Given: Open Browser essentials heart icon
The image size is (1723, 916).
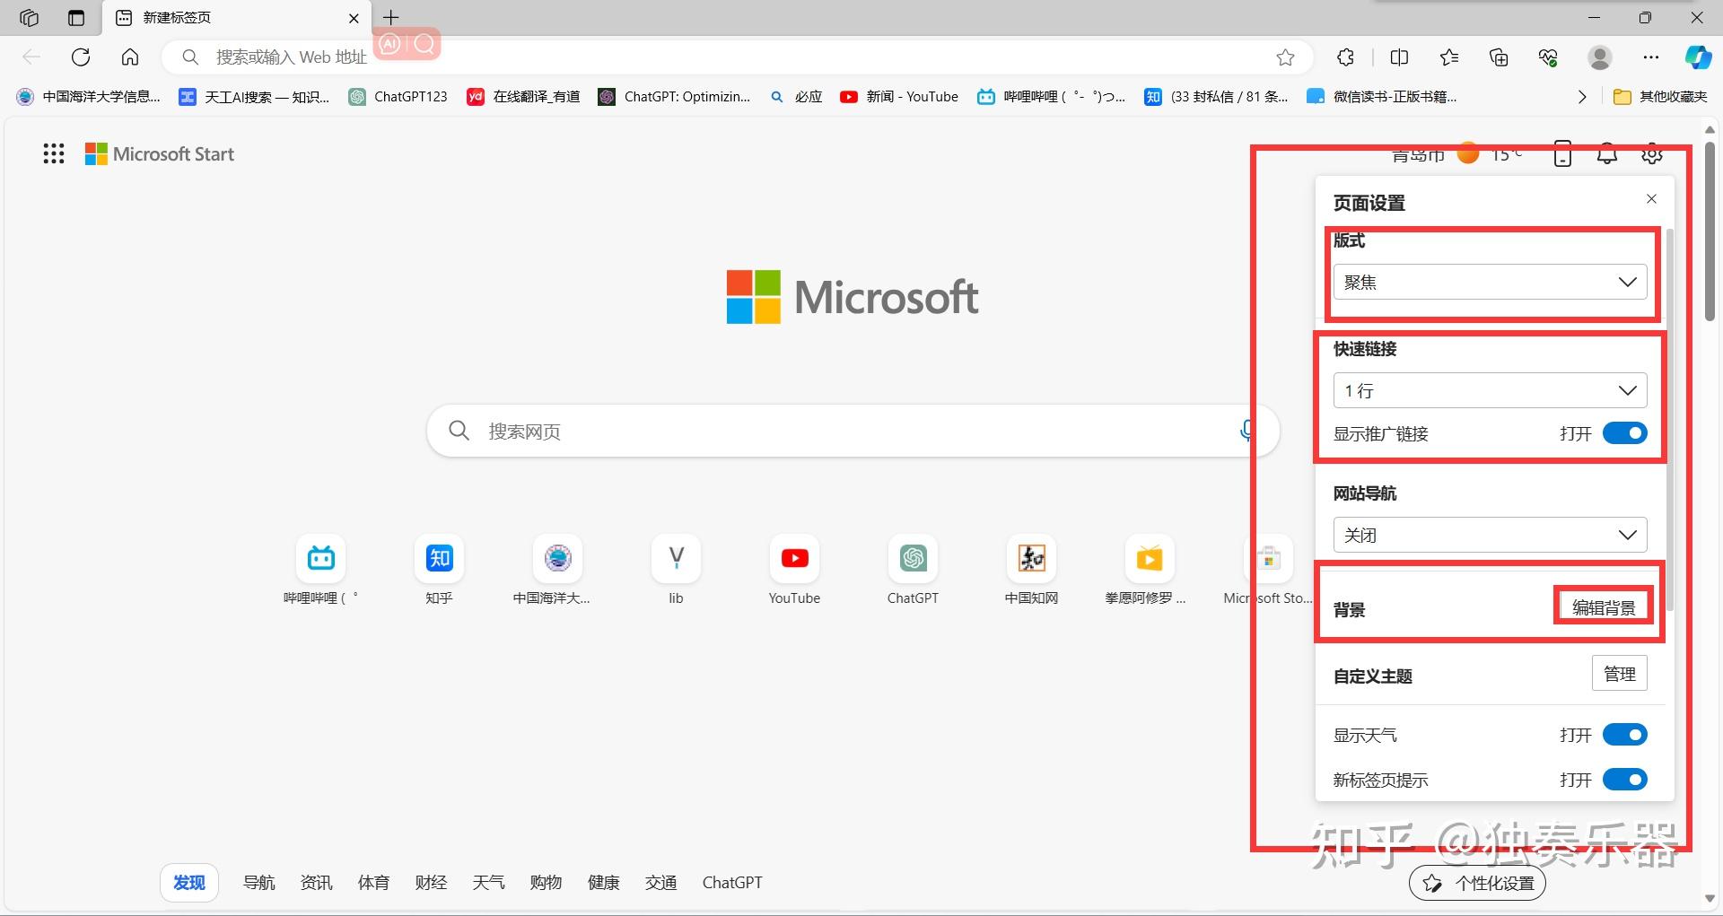Looking at the screenshot, I should click(x=1548, y=57).
